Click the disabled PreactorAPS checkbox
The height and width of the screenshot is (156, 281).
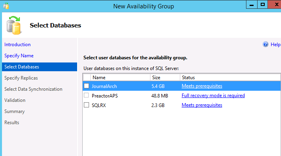86,95
